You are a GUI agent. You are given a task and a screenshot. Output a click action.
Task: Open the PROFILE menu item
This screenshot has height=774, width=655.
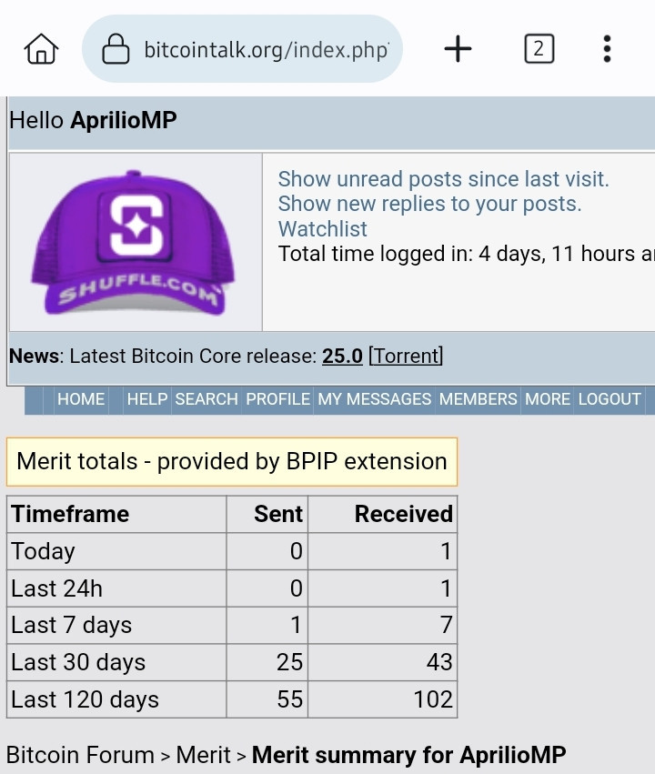[277, 399]
